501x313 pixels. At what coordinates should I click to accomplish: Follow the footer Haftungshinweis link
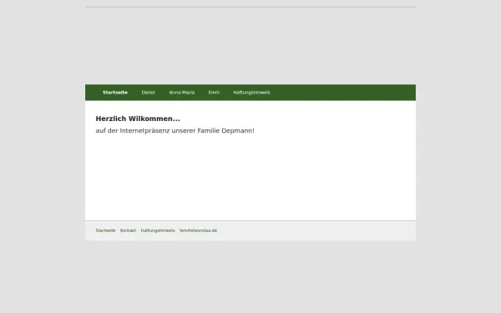[158, 230]
